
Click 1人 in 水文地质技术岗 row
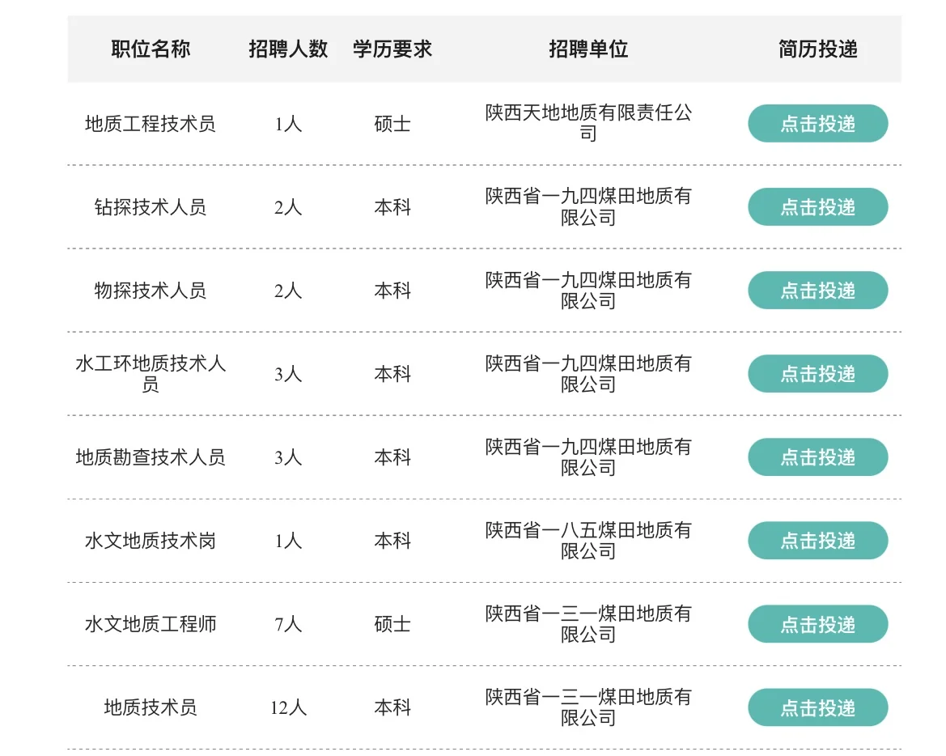pos(288,541)
